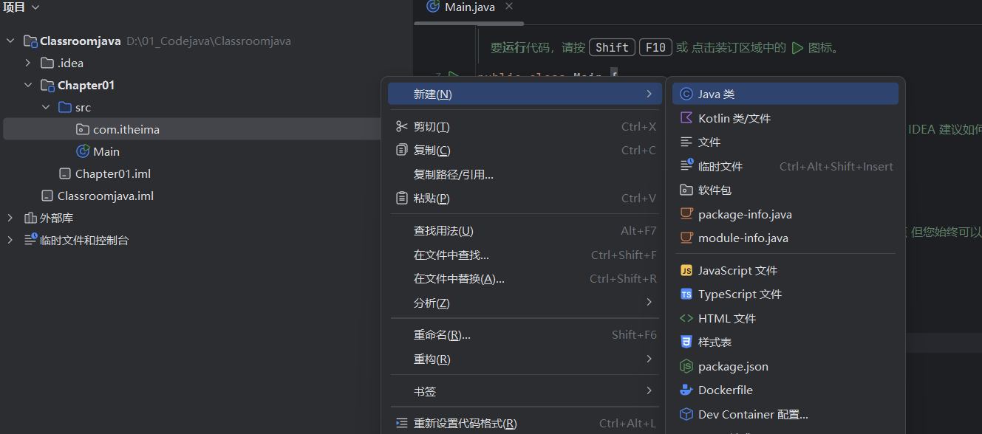
Task: Create a TypeScript 文件
Action: coord(740,294)
